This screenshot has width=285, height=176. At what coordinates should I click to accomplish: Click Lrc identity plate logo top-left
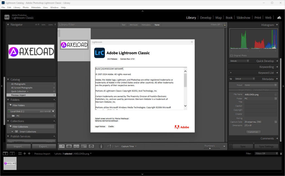(x=7, y=17)
